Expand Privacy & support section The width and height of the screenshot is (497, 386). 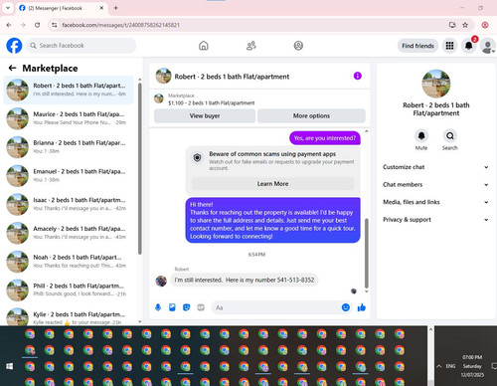click(x=435, y=220)
